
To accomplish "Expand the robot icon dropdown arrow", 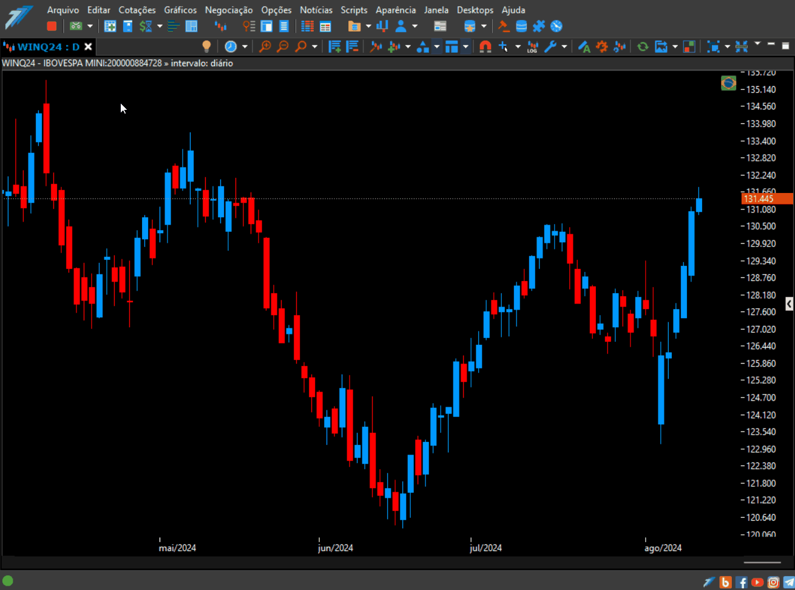I will pos(90,26).
